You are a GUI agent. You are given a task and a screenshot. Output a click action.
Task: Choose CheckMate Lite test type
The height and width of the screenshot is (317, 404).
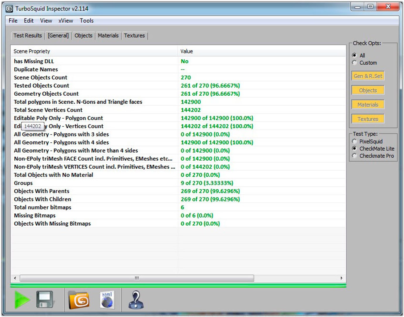373,149
